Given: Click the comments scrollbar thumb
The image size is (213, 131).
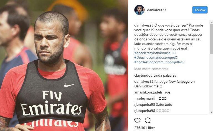Looking at the screenshot, I should (x=212, y=39).
